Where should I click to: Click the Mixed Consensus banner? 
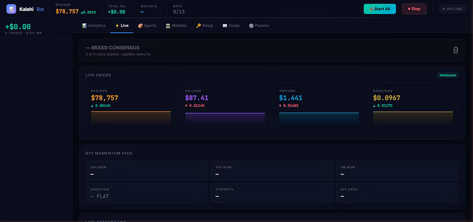tap(272, 50)
